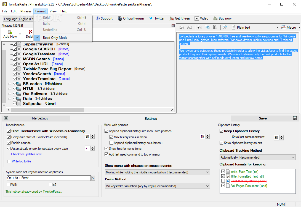Open Show menu on mouse events dropdown
301x207 pixels.
tap(157, 172)
